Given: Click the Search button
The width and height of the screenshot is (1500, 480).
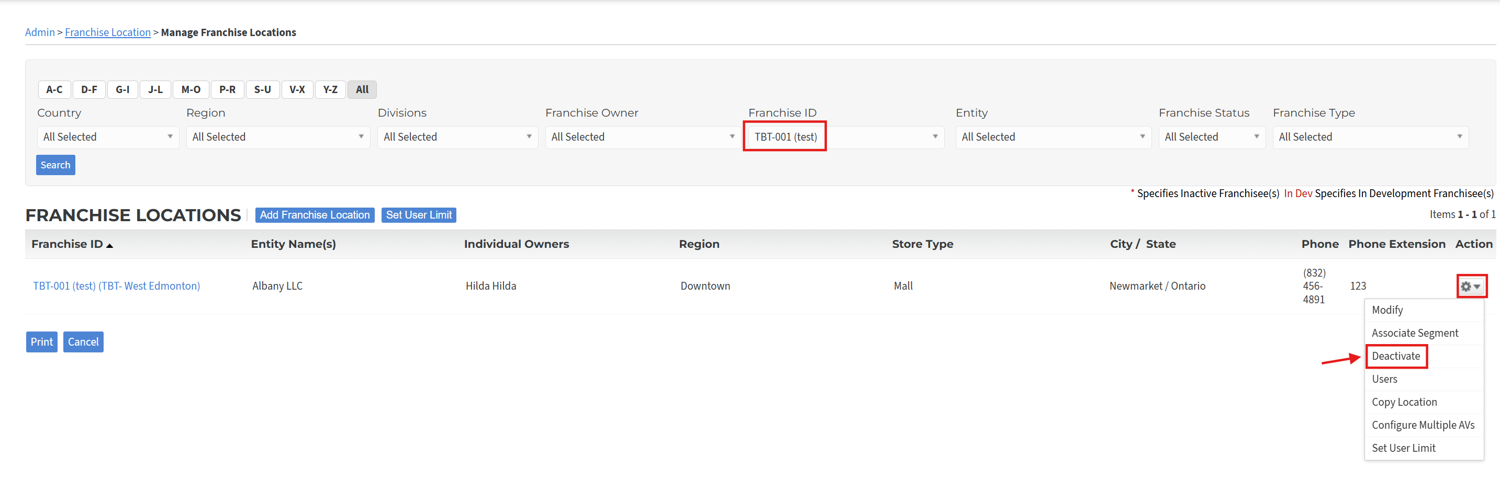Looking at the screenshot, I should [56, 165].
